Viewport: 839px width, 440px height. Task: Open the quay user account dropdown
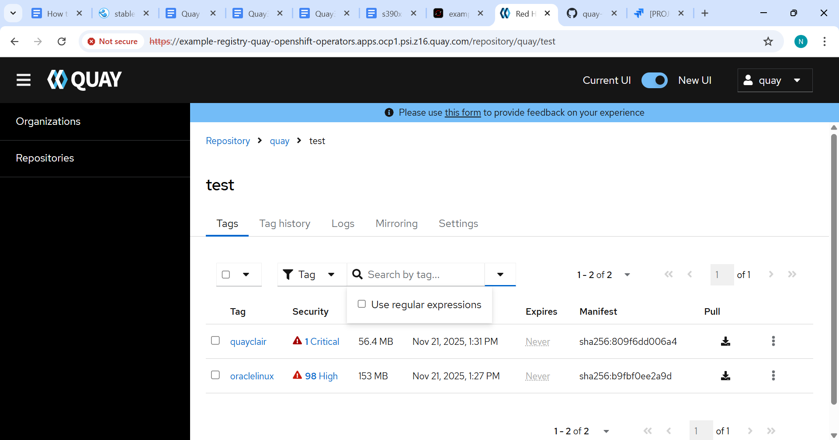click(x=775, y=80)
